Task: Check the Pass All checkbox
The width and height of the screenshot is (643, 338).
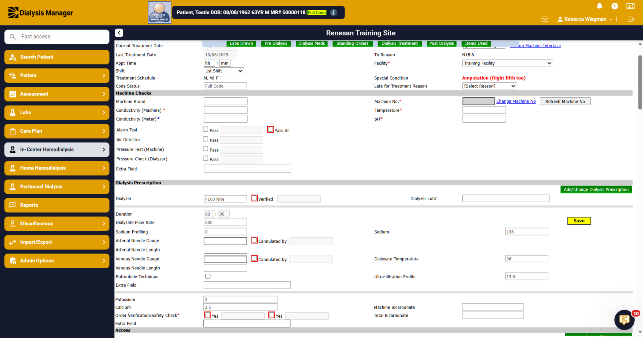Action: click(x=271, y=129)
